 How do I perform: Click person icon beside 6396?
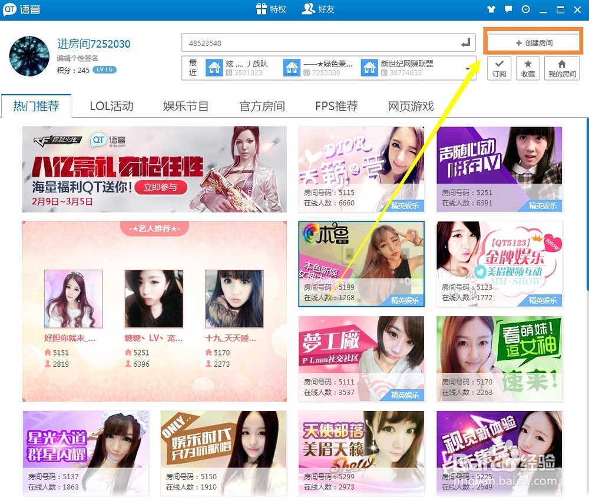click(x=128, y=364)
